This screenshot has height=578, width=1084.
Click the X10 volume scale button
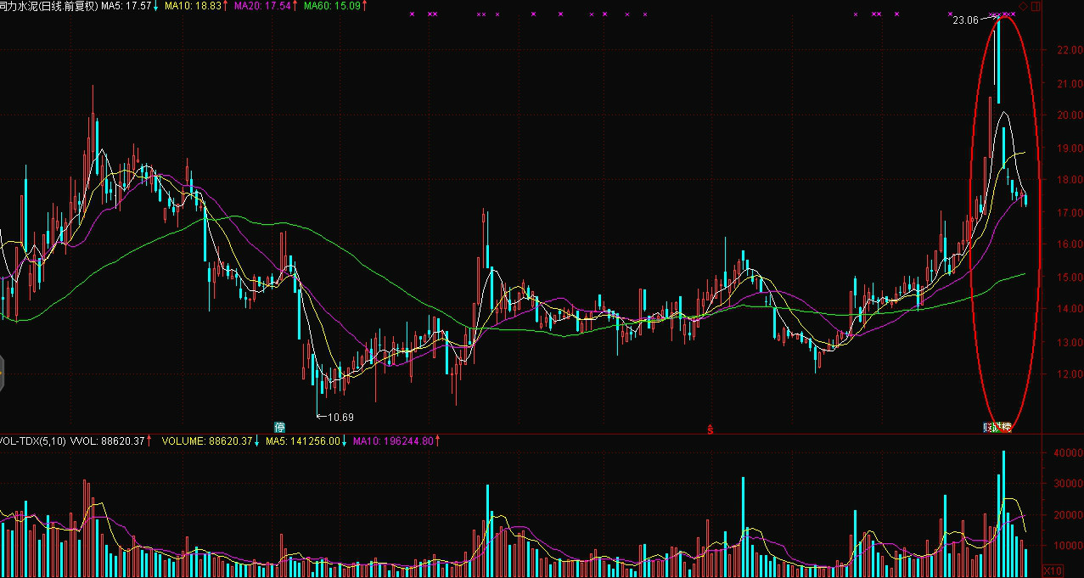click(x=1052, y=570)
